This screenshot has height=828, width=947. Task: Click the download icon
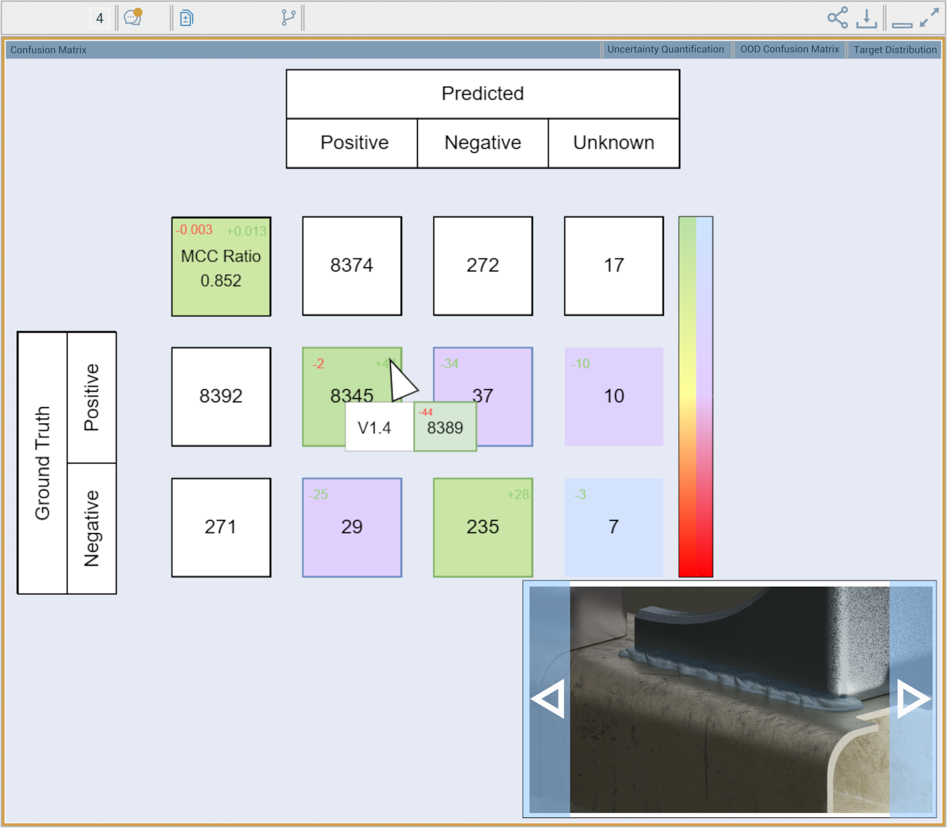click(x=866, y=18)
